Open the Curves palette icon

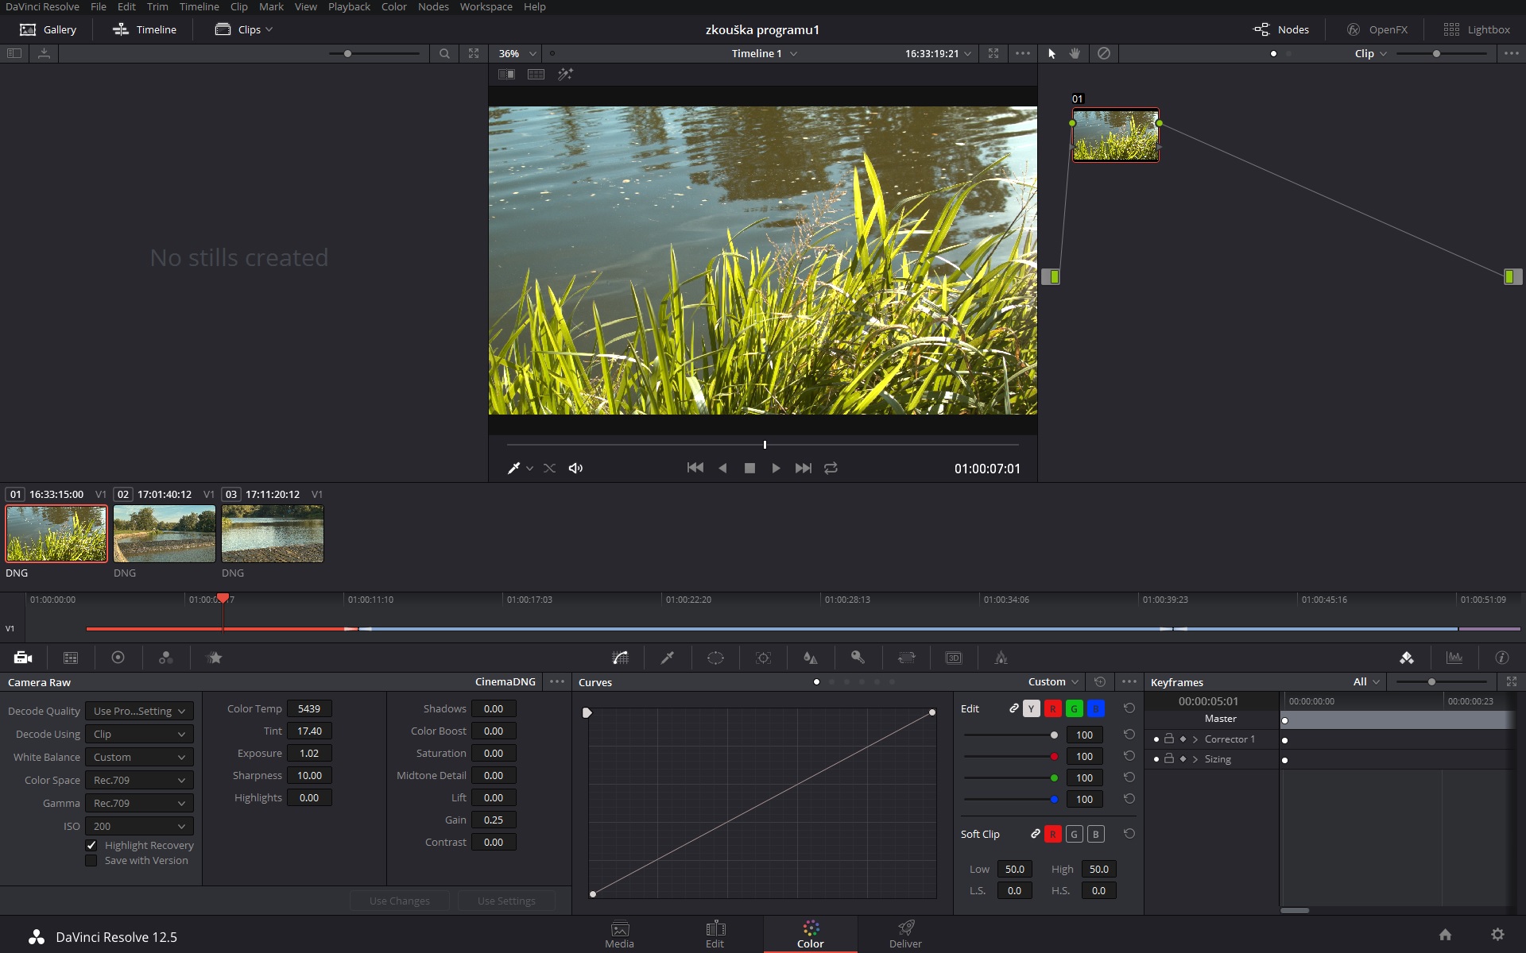tap(620, 658)
